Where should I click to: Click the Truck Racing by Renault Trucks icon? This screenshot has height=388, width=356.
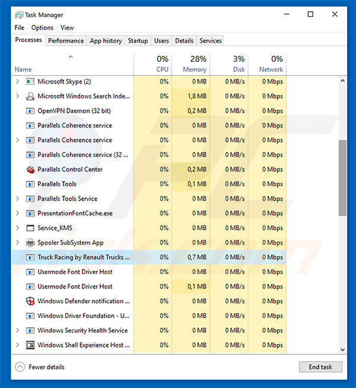pos(30,257)
